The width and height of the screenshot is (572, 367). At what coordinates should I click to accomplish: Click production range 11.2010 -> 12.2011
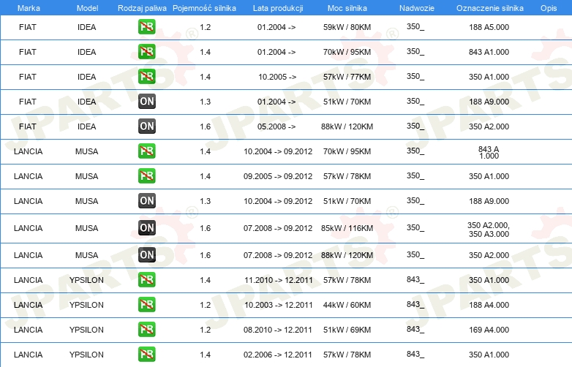click(x=279, y=280)
